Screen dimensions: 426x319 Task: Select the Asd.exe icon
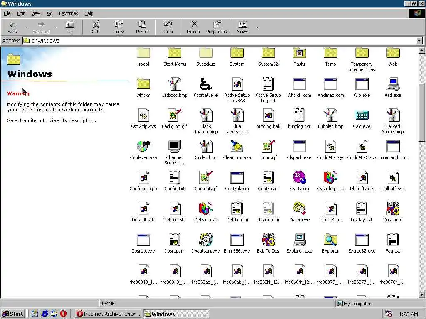tap(393, 84)
